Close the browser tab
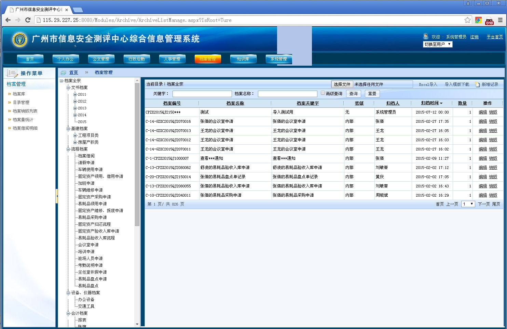507x329 pixels. 67,10
